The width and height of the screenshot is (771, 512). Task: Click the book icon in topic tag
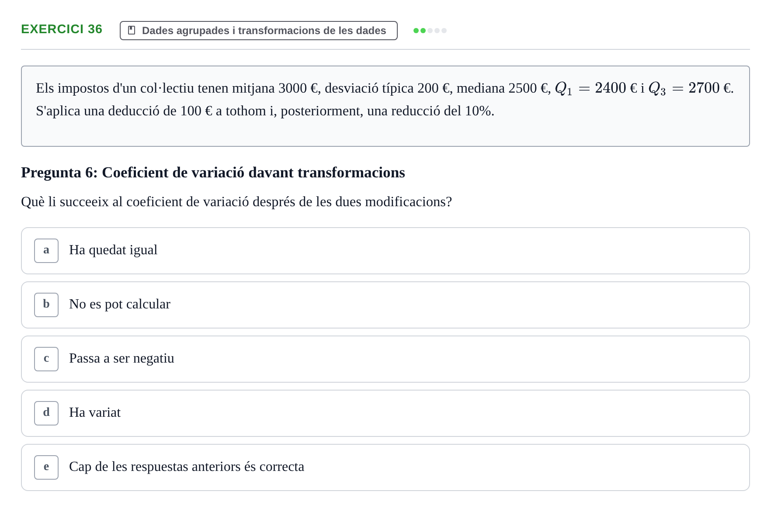tap(132, 30)
